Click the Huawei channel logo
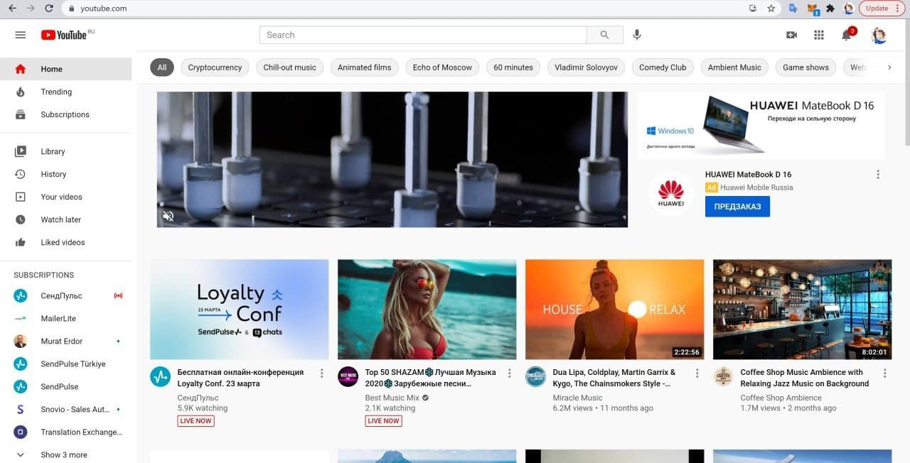Screen dimensions: 910x463 point(670,193)
